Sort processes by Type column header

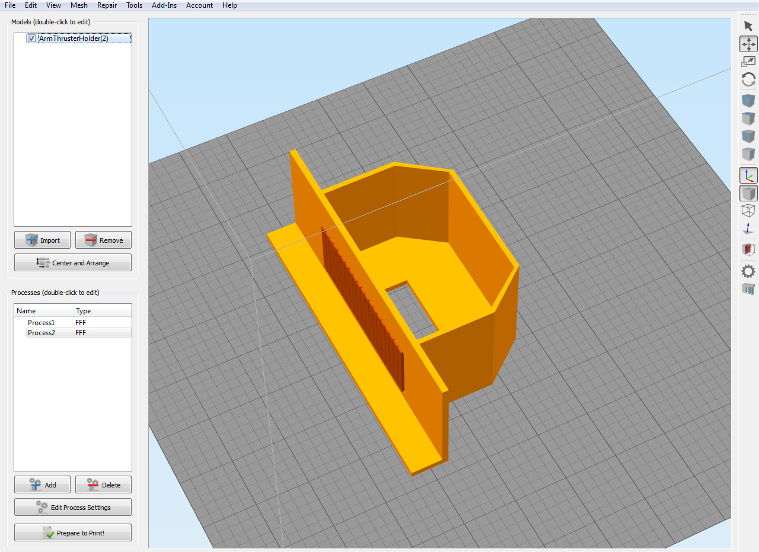pyautogui.click(x=103, y=311)
